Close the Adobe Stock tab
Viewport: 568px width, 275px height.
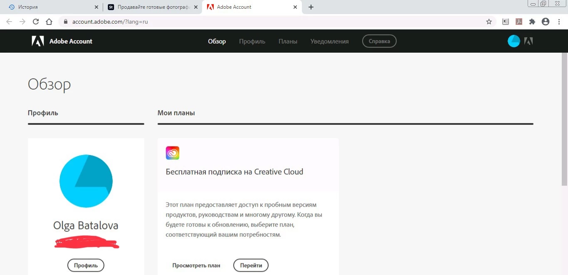pyautogui.click(x=196, y=7)
